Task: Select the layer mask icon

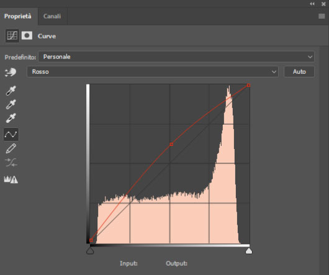Action: click(x=27, y=35)
